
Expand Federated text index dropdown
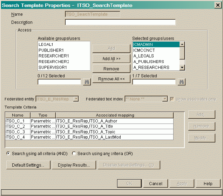[x=165, y=99]
